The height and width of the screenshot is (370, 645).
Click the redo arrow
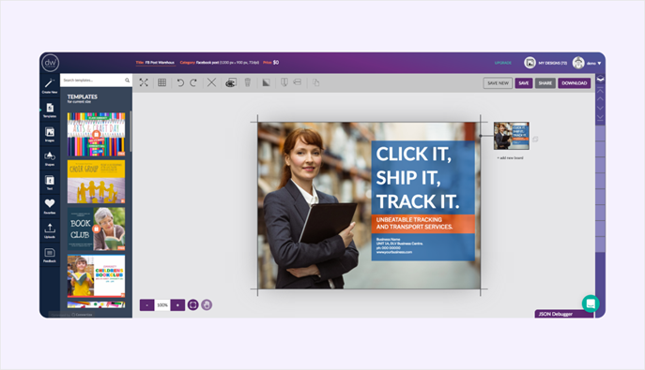(193, 82)
